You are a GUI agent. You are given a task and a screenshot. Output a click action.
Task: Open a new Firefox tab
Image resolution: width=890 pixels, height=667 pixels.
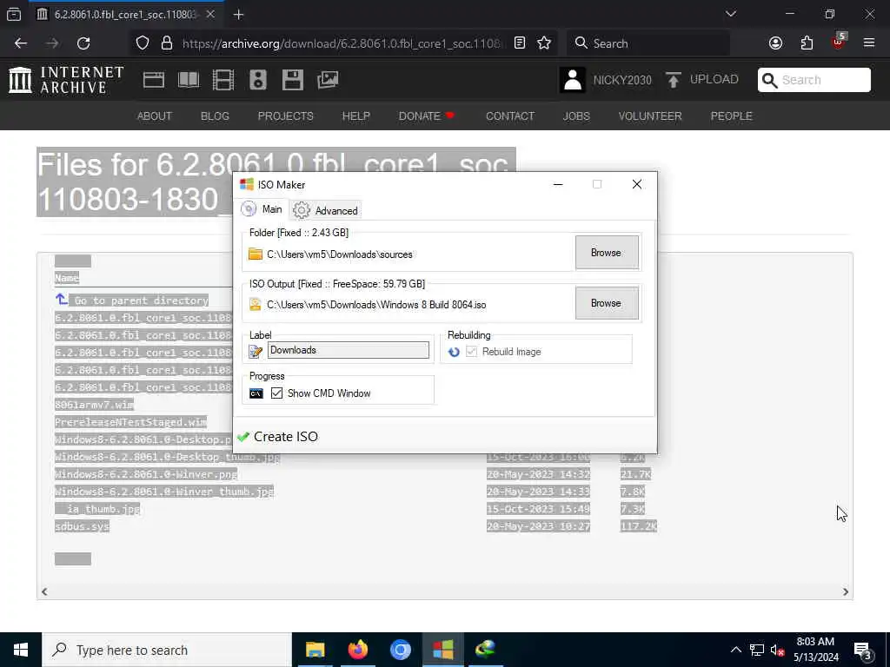(238, 15)
